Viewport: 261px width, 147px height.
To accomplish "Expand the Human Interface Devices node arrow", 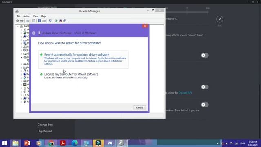I will (21, 50).
